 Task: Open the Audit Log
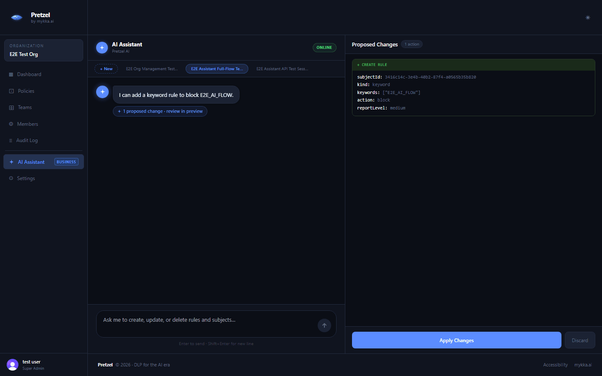coord(43,140)
